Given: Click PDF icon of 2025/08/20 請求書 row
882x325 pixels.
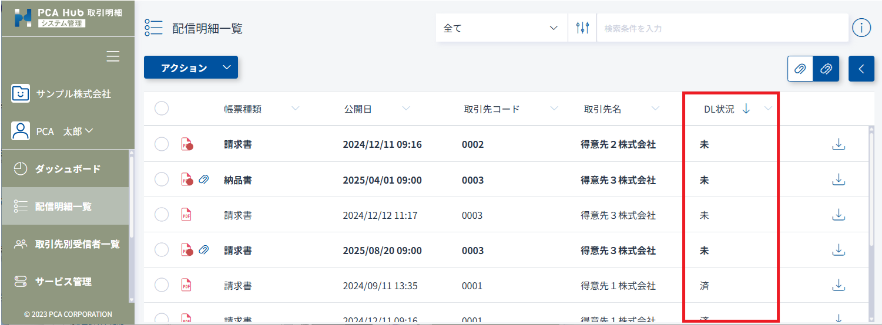Looking at the screenshot, I should click(x=187, y=250).
